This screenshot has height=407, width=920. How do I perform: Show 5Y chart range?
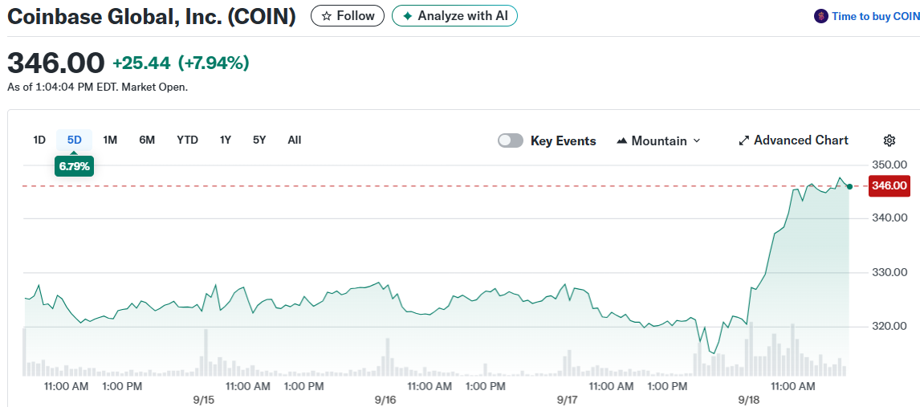tap(259, 140)
